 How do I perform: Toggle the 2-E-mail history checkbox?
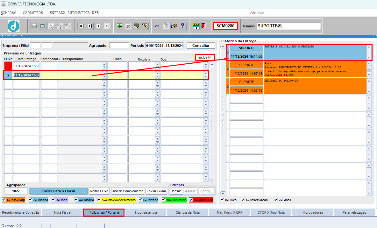point(276,200)
